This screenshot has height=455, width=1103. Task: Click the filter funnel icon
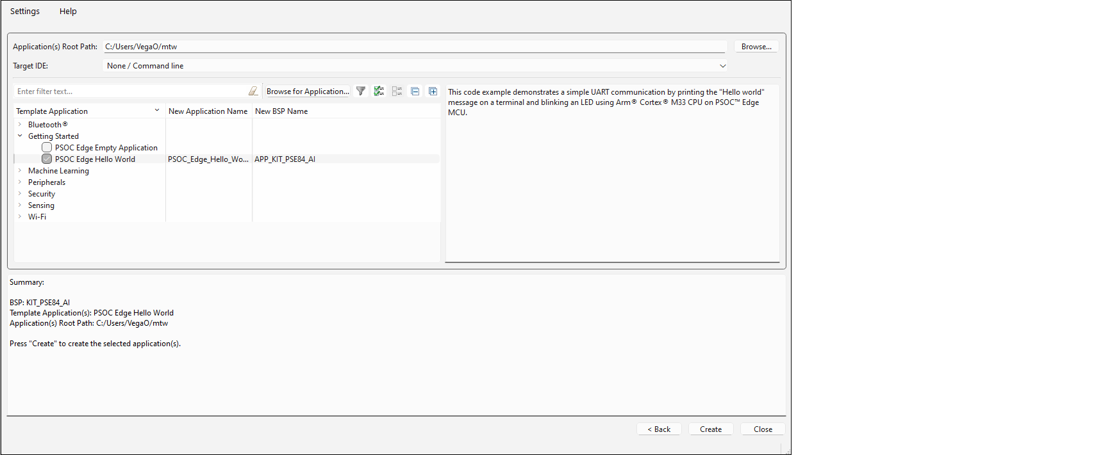tap(361, 92)
